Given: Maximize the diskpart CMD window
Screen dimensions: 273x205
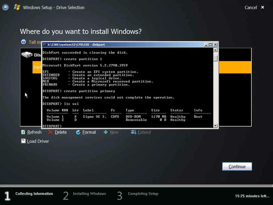Looking at the screenshot, I should coord(211,45).
